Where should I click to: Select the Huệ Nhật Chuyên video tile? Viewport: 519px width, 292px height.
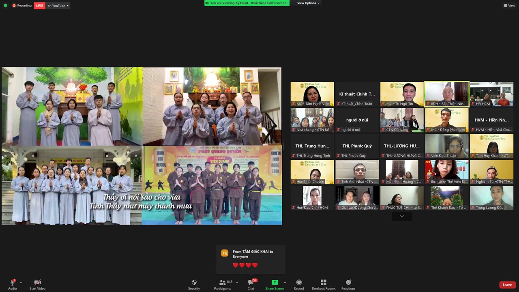[x=312, y=172]
